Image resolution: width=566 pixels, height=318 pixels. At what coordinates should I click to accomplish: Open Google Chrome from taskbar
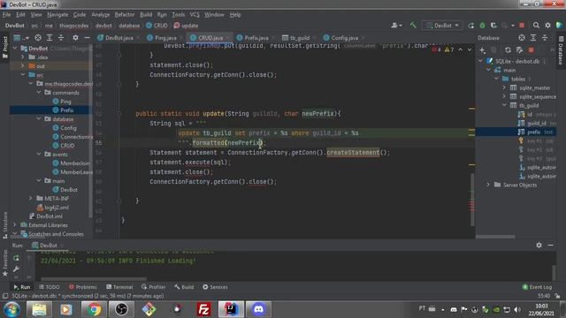[94, 309]
